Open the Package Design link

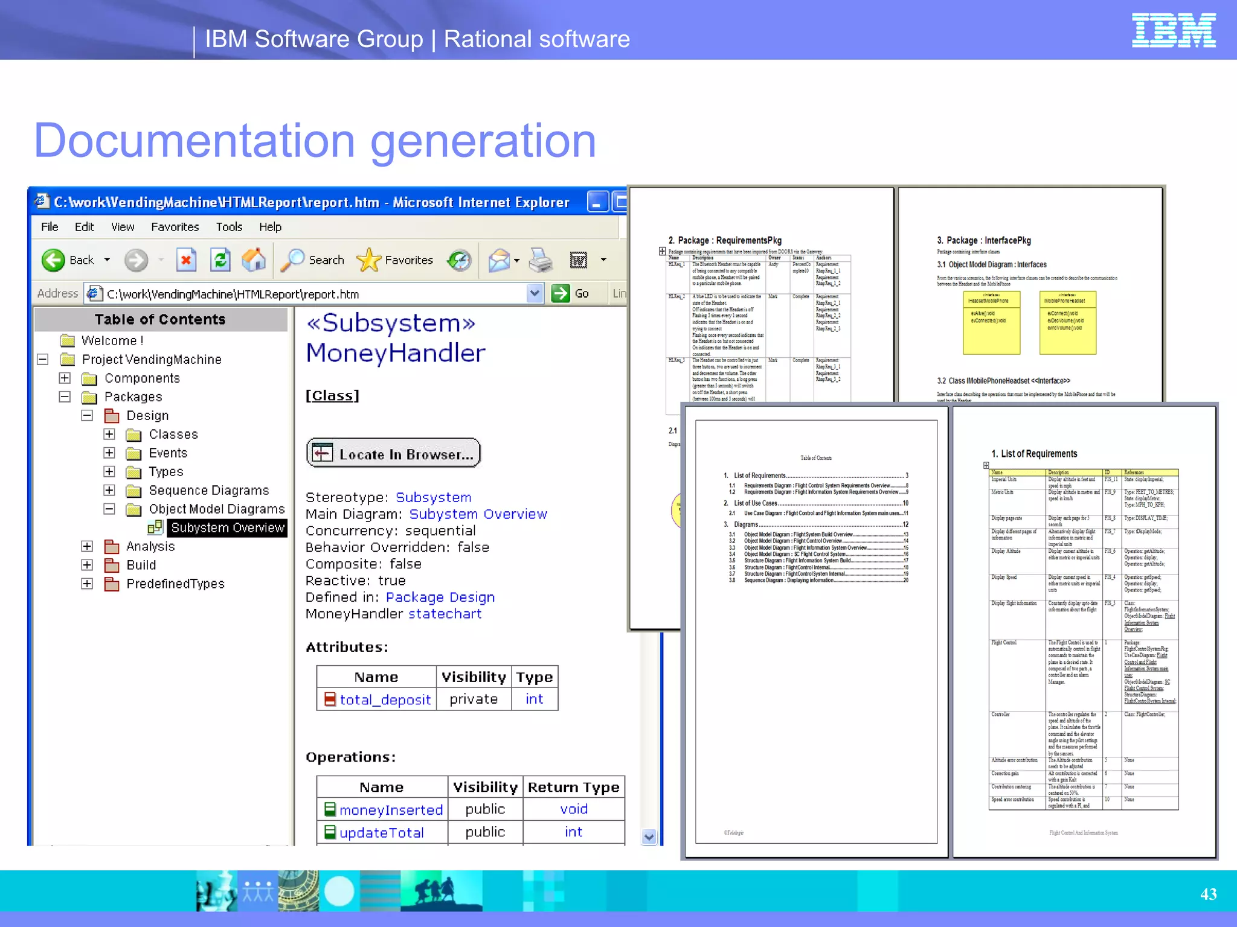click(x=440, y=597)
